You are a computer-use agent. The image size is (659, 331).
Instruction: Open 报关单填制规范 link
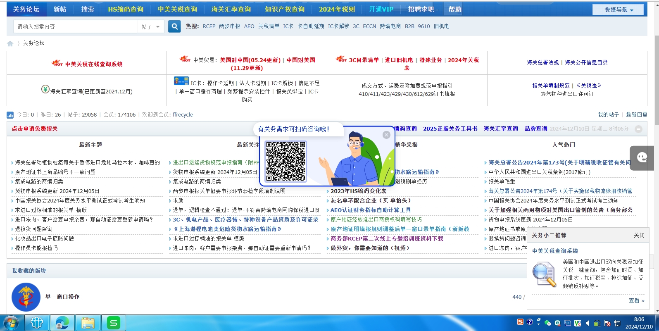(x=551, y=86)
